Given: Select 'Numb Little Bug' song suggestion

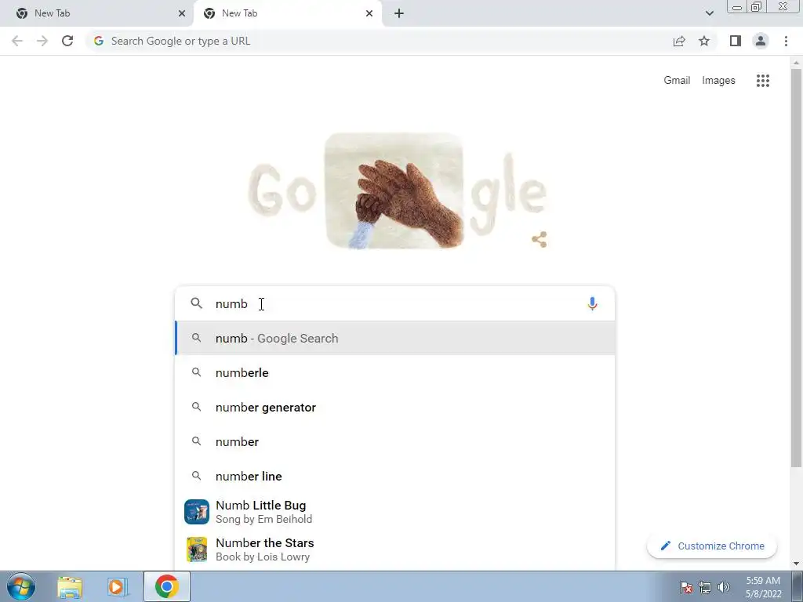Looking at the screenshot, I should coord(394,512).
